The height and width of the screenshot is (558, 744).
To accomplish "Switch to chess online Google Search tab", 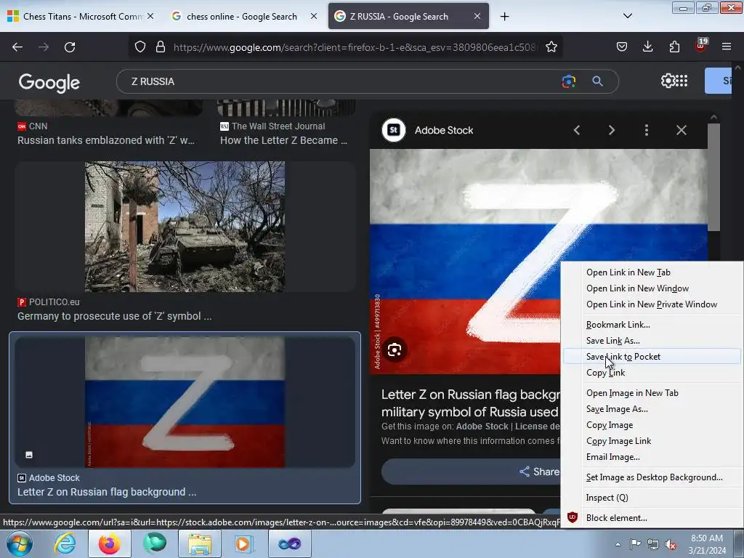I will 242,16.
